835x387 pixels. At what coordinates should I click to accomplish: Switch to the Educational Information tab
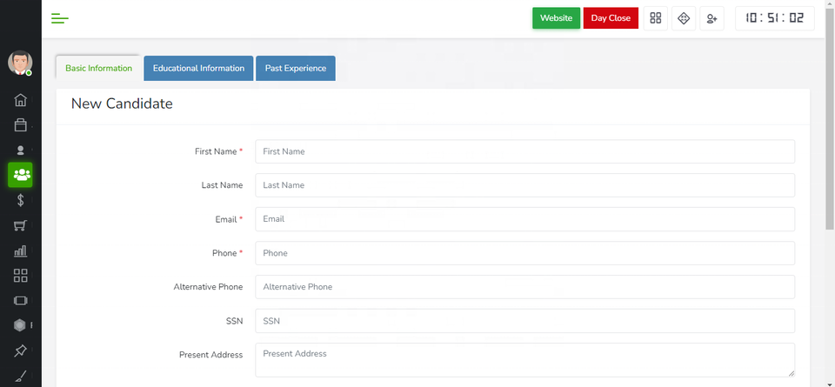(198, 68)
